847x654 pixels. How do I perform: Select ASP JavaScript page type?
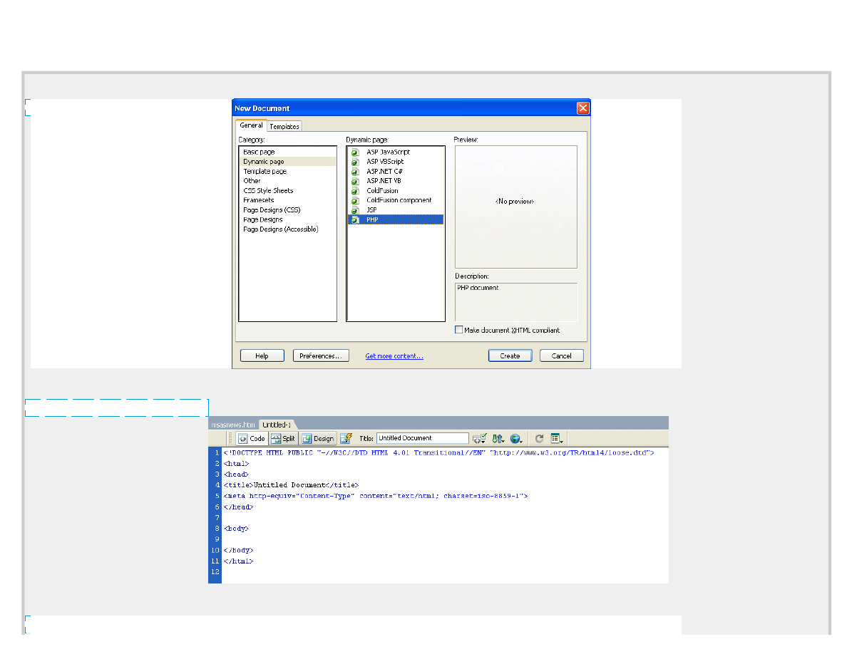[388, 152]
